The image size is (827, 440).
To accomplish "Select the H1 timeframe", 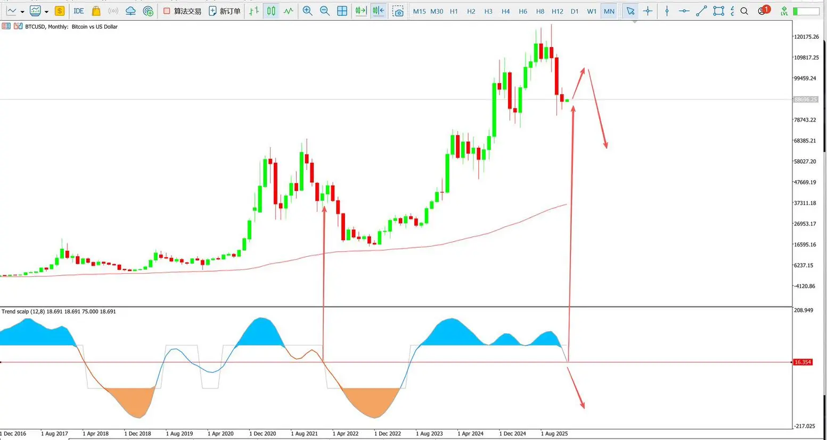I will (454, 11).
